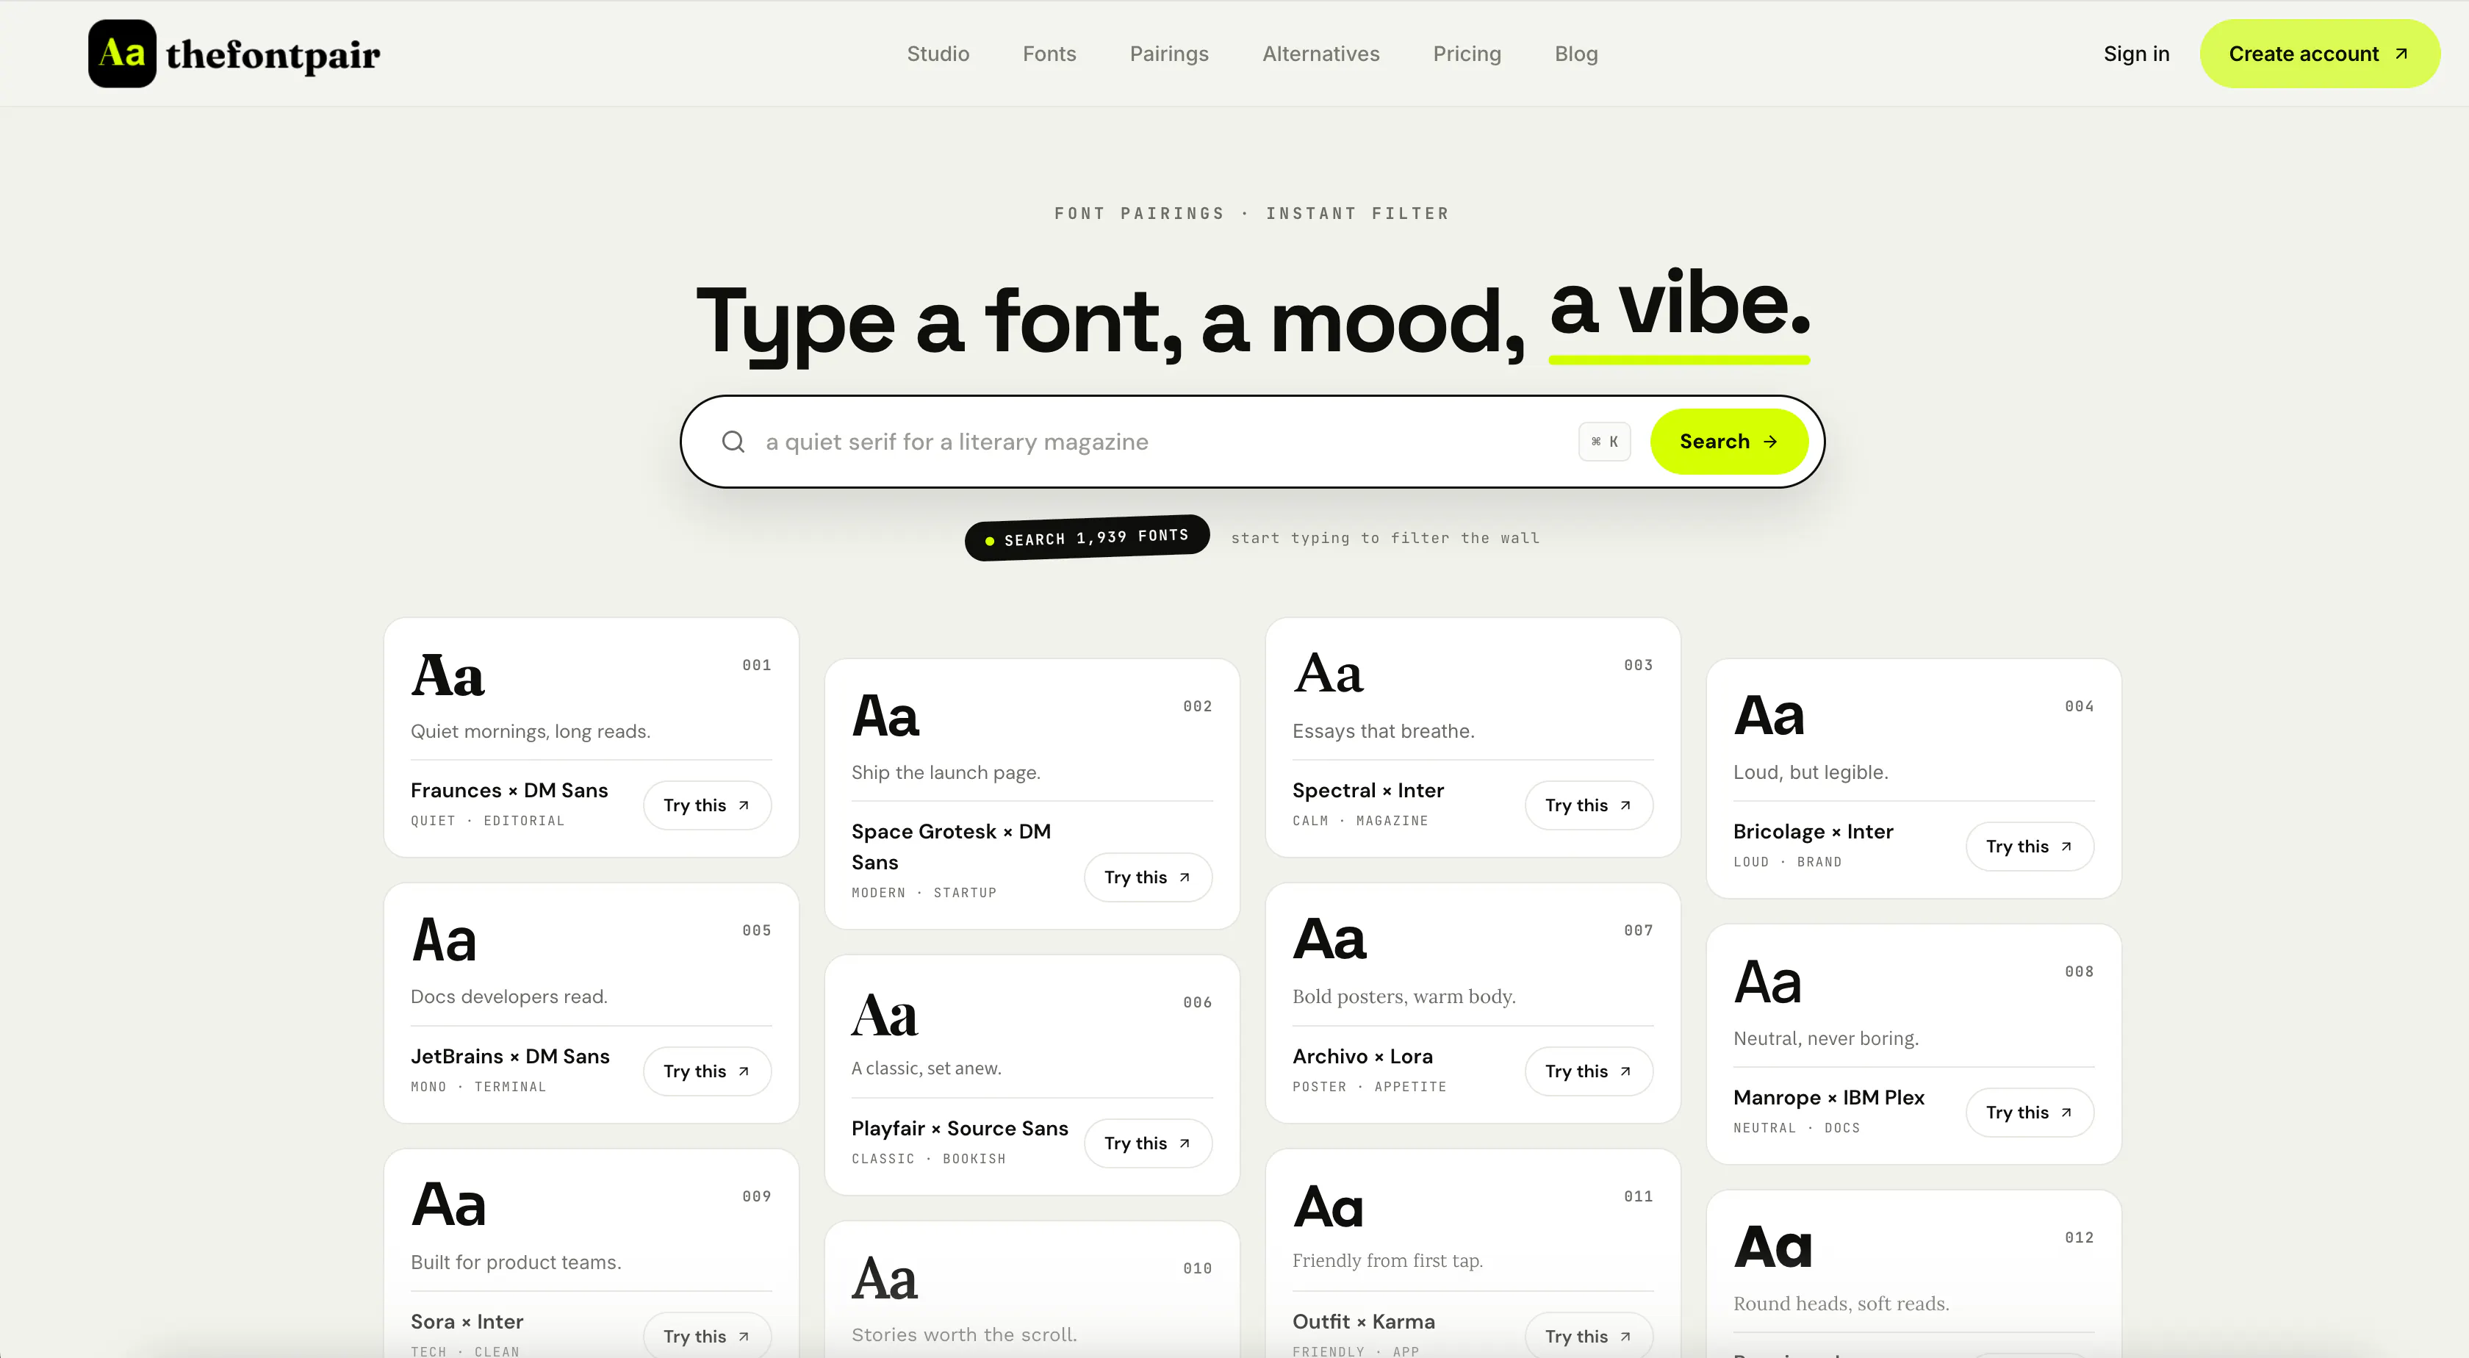
Task: Click the 'NEUTRAL · DOCS' tags
Action: 1796,1128
